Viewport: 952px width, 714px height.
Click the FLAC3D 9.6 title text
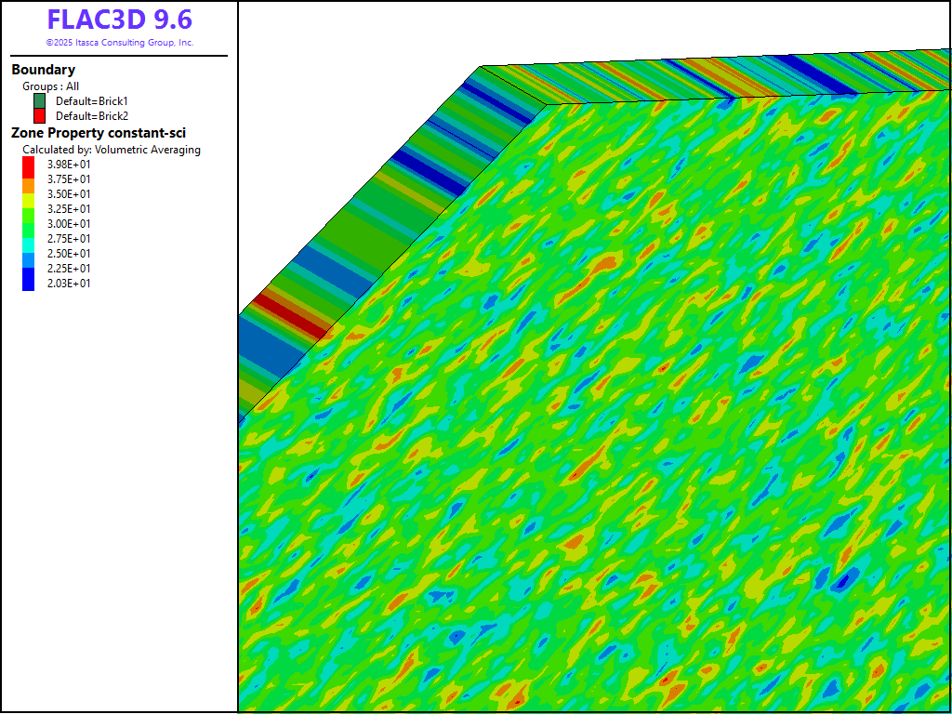coord(119,20)
